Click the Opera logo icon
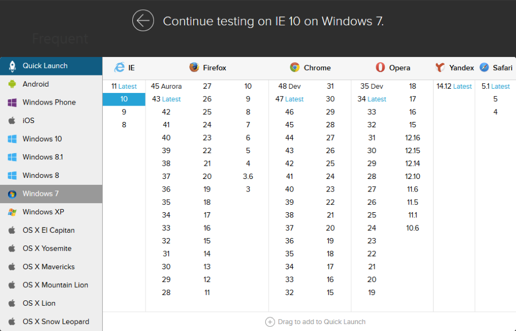The height and width of the screenshot is (331, 516). tap(380, 68)
